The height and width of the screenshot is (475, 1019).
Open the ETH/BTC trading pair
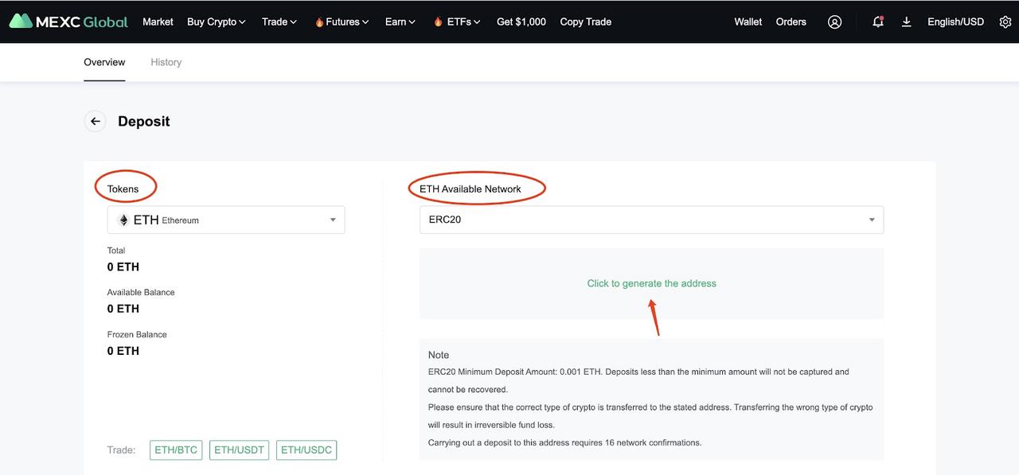coord(175,450)
